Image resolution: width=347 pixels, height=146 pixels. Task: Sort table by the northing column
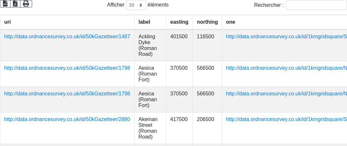[x=207, y=22]
